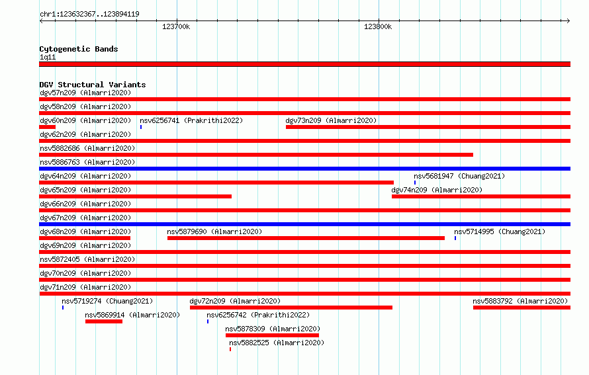
Task: Click the red nsv5882686 variant bar
Action: coord(256,155)
